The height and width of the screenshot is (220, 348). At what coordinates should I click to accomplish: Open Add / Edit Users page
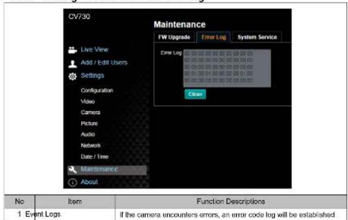(104, 62)
